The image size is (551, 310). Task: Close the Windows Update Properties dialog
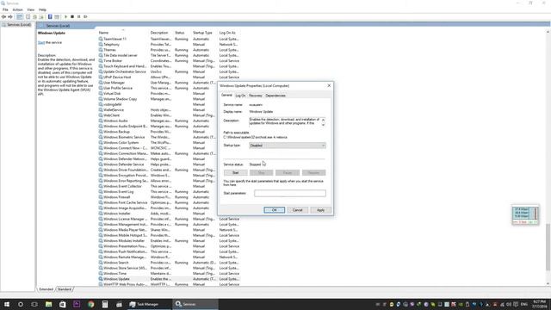pyautogui.click(x=329, y=86)
